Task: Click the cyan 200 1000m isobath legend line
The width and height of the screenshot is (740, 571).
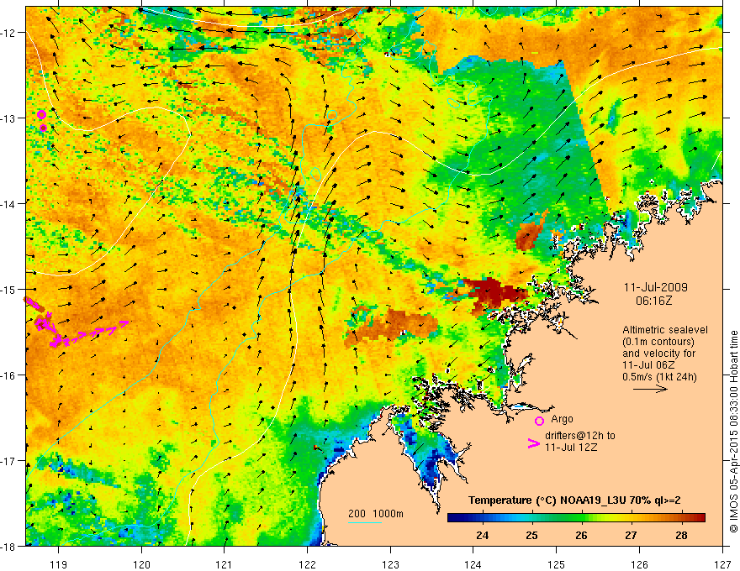Action: pyautogui.click(x=365, y=522)
